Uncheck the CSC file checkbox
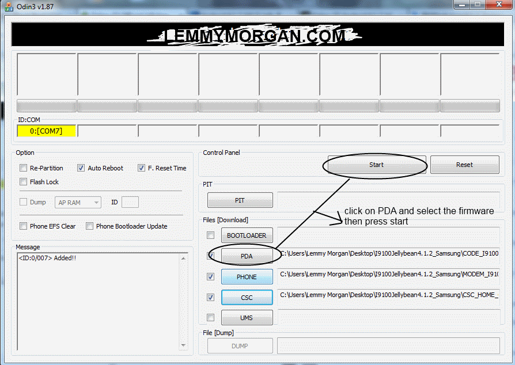The image size is (515, 365). click(210, 298)
